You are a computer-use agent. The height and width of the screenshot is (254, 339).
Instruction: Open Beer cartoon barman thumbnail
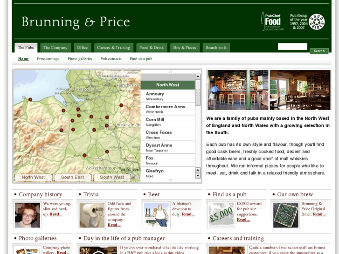(157, 215)
